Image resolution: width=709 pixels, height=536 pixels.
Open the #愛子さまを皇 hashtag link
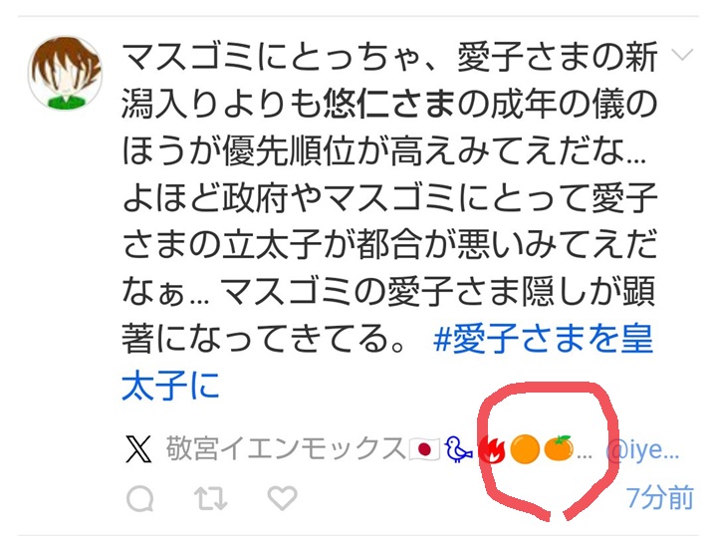pyautogui.click(x=543, y=340)
